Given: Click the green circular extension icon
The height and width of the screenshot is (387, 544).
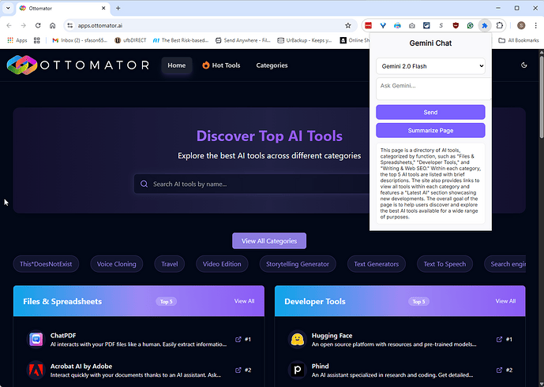Looking at the screenshot, I should [470, 25].
